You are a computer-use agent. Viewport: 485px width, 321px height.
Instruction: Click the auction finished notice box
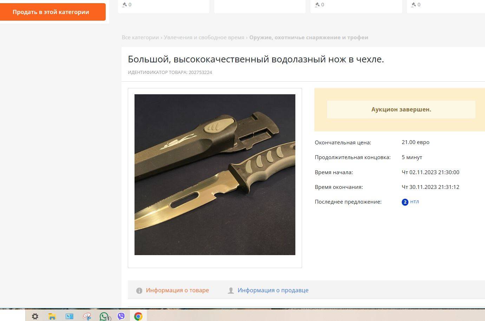click(401, 109)
